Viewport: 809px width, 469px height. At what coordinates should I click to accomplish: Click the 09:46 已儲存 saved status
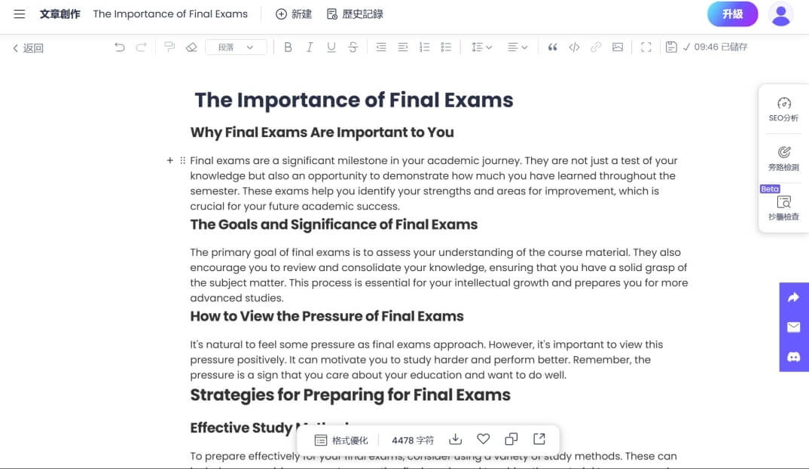click(x=715, y=47)
